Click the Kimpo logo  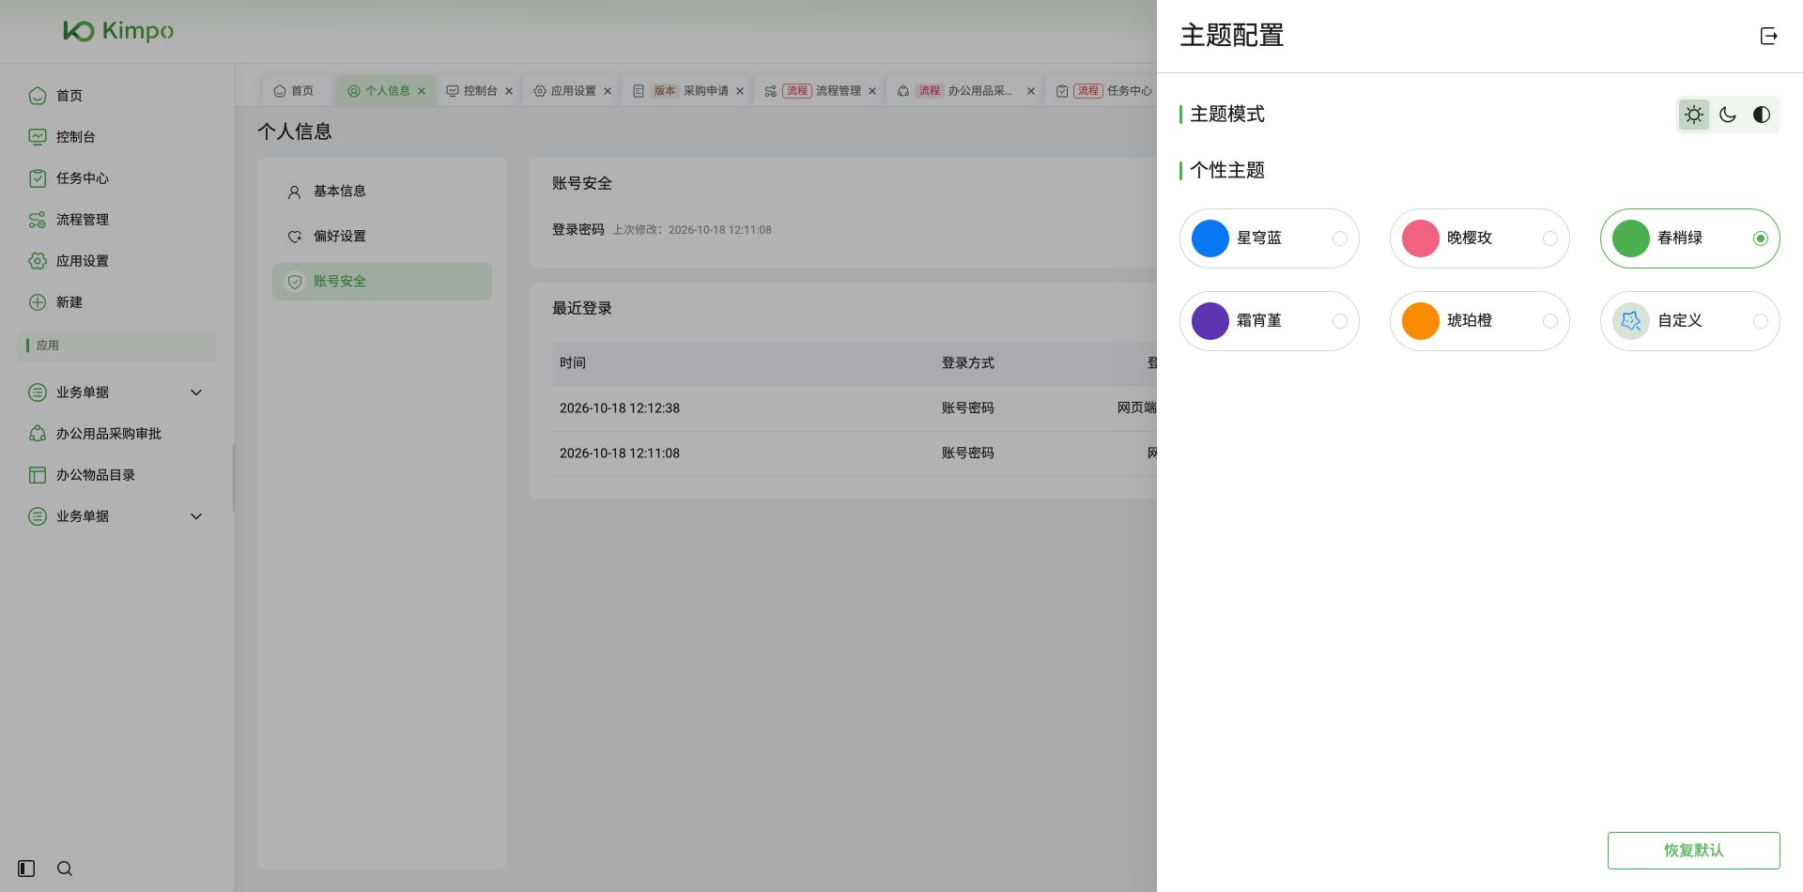click(118, 31)
